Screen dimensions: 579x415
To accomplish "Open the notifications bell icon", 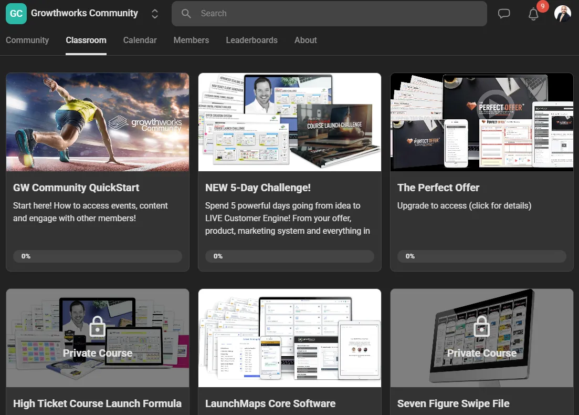I will (533, 14).
